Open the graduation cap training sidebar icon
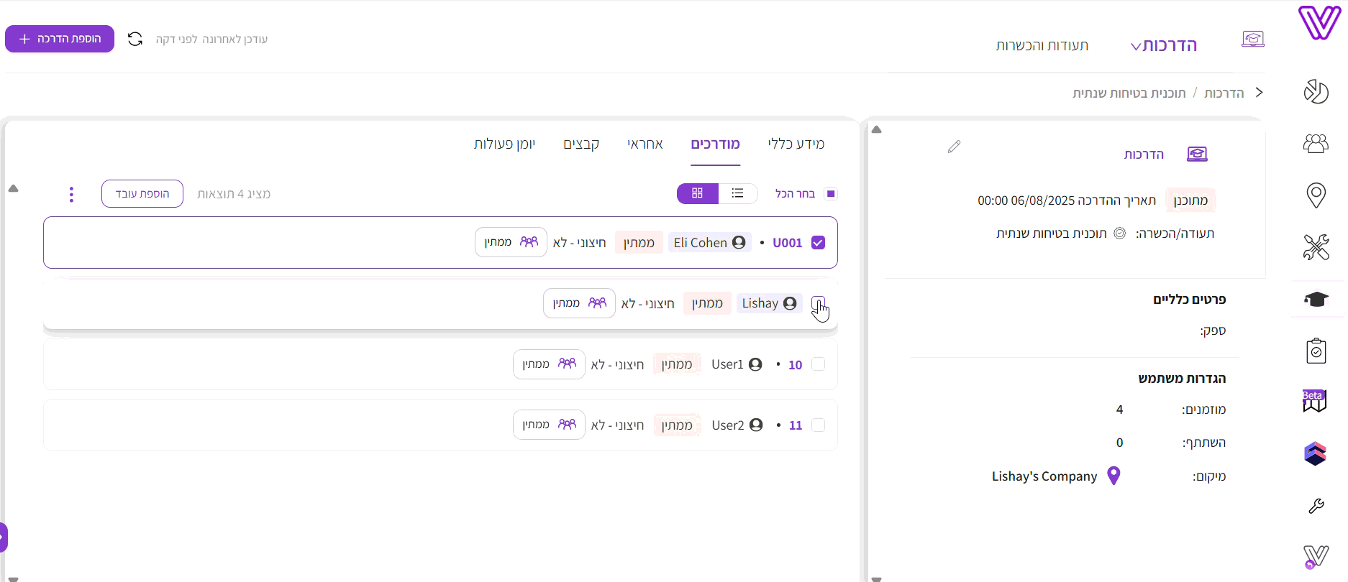This screenshot has width=1348, height=582. (1316, 299)
